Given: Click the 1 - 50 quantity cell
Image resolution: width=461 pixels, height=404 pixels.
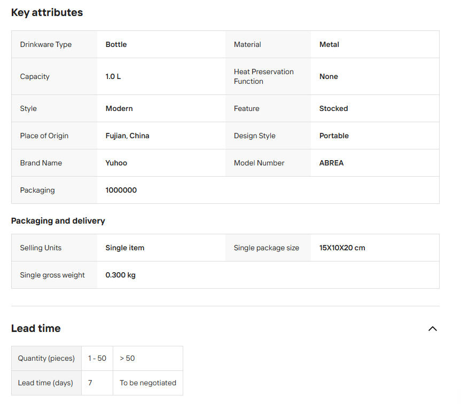Looking at the screenshot, I should [97, 359].
